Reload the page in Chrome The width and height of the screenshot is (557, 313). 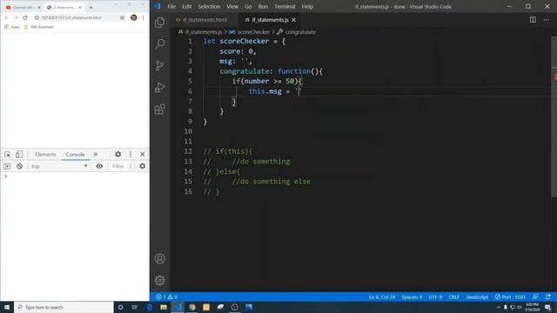click(x=25, y=17)
